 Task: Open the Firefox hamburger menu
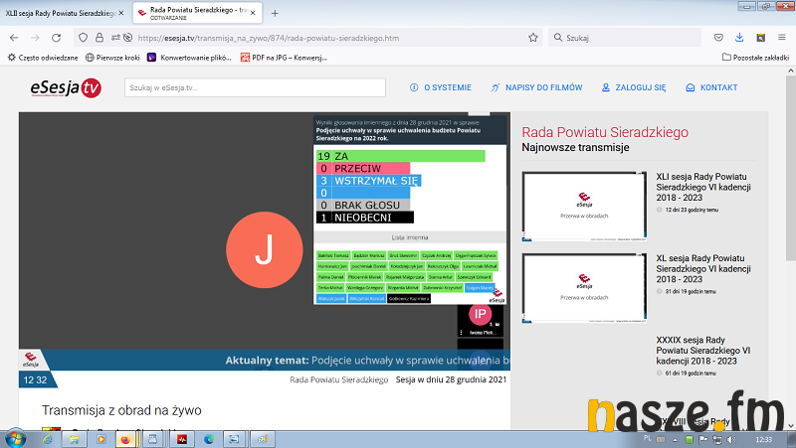(x=782, y=38)
